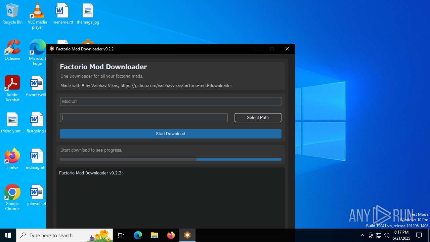Screen dimensions: 430x242
Task: Select the indiangmt document on desktop
Action: (36, 159)
